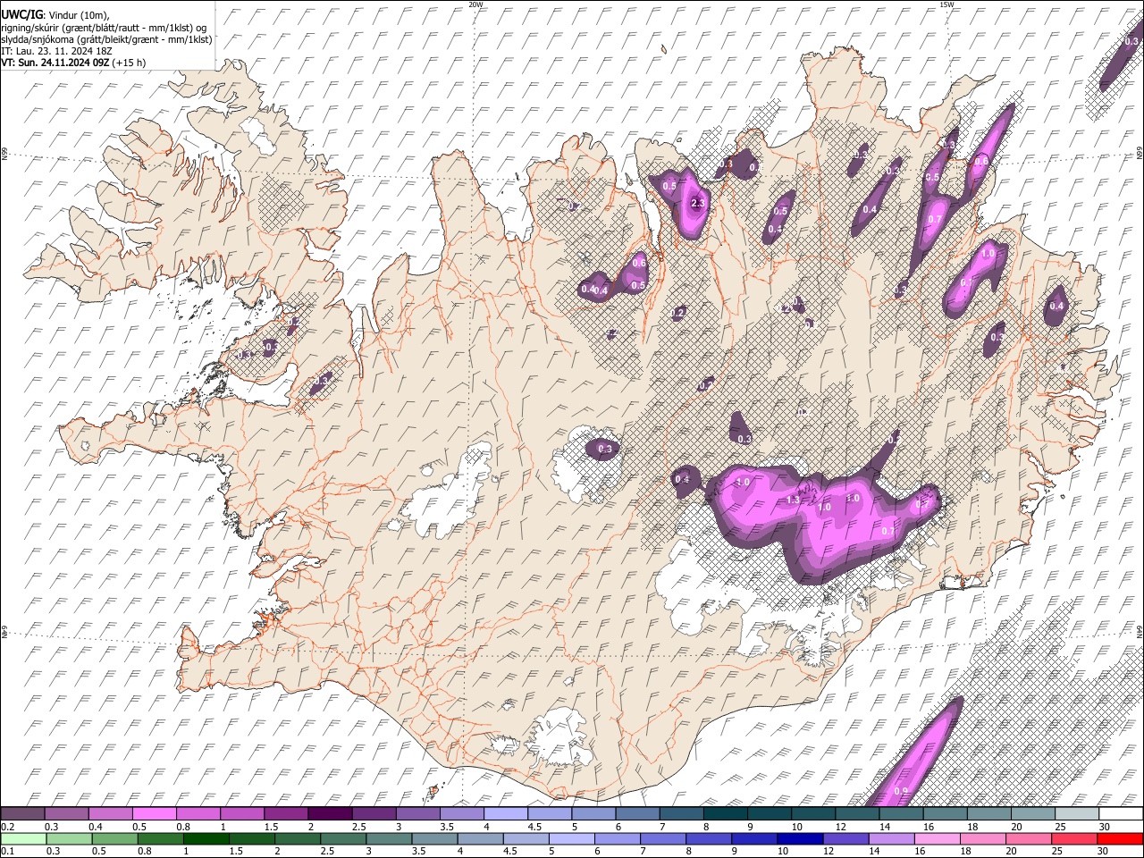This screenshot has height=858, width=1144.
Task: Click the 1.3 snowfall value label
Action: (x=793, y=500)
